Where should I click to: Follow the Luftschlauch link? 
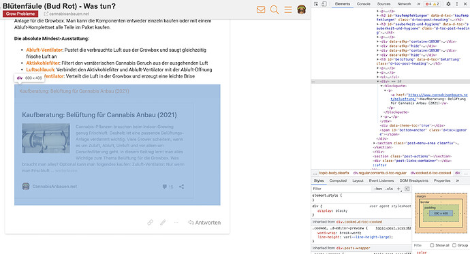[x=40, y=69]
